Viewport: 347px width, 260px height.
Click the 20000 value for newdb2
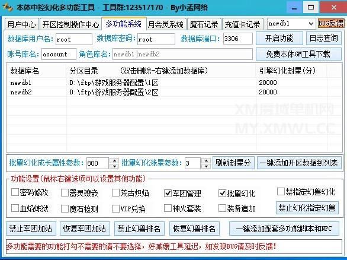click(x=268, y=92)
